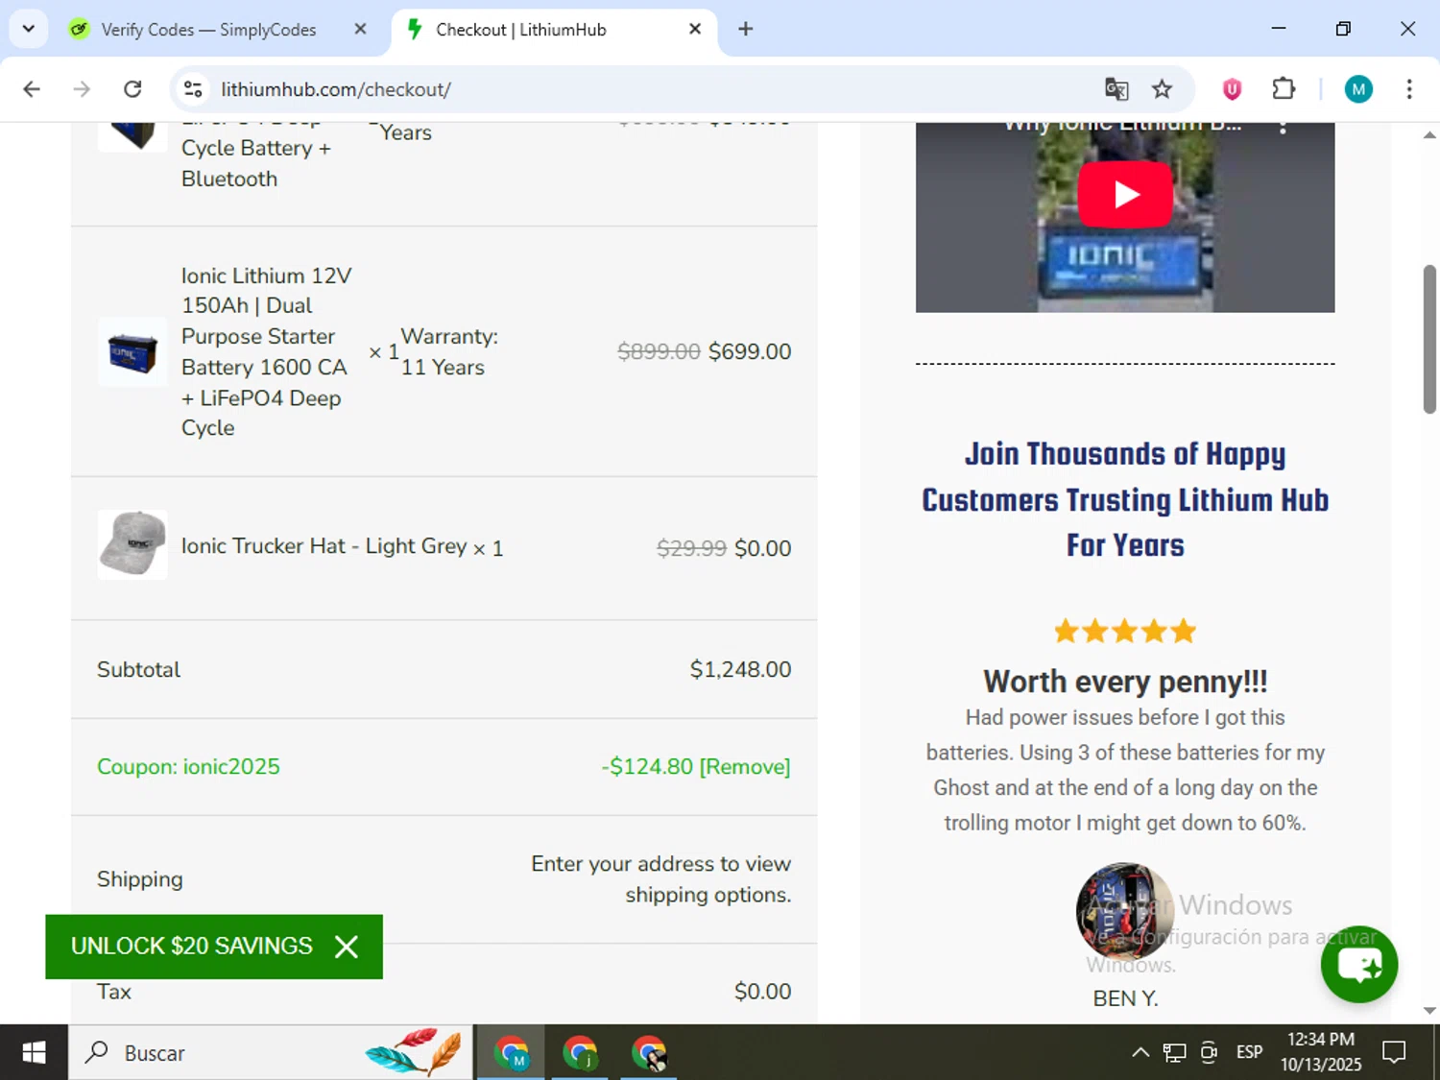Image resolution: width=1440 pixels, height=1080 pixels.
Task: Open first Chrome icon in taskbar
Action: coord(511,1053)
